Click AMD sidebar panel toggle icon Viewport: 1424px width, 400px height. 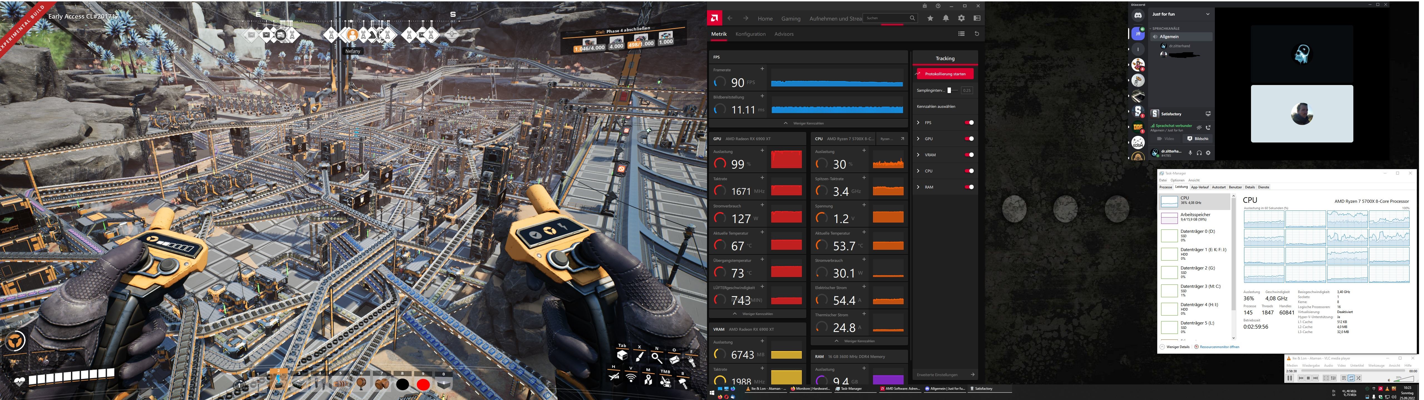click(x=977, y=18)
